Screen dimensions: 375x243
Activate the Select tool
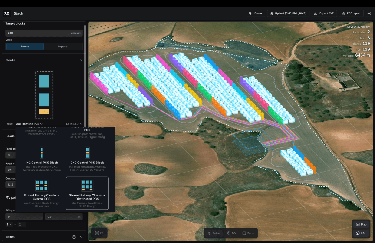point(214,233)
